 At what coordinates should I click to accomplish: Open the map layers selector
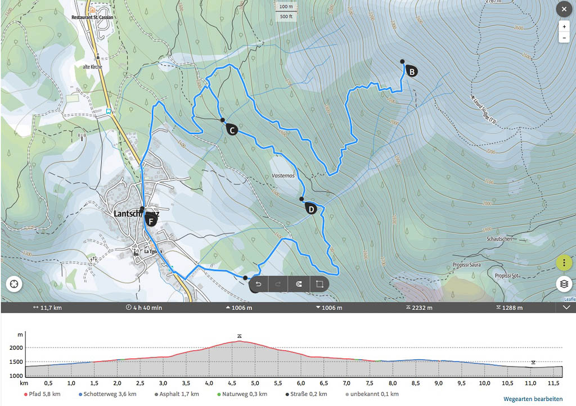[x=564, y=284]
